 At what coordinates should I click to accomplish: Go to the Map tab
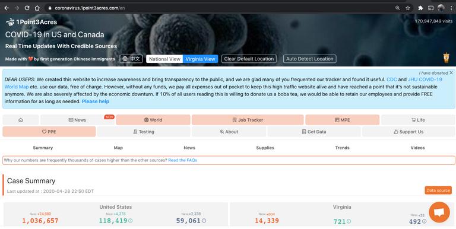pyautogui.click(x=118, y=148)
